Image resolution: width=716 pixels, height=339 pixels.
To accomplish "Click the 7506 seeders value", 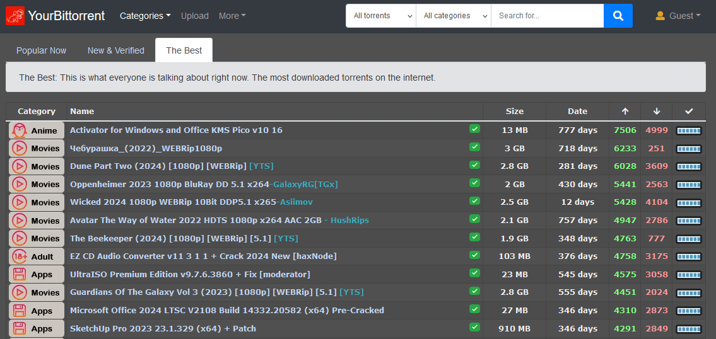I will 625,130.
